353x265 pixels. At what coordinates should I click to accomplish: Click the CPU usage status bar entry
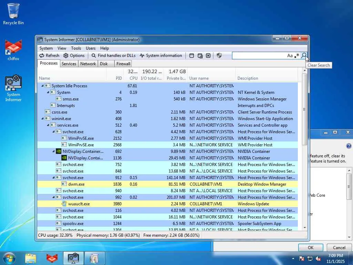pyautogui.click(x=56, y=235)
